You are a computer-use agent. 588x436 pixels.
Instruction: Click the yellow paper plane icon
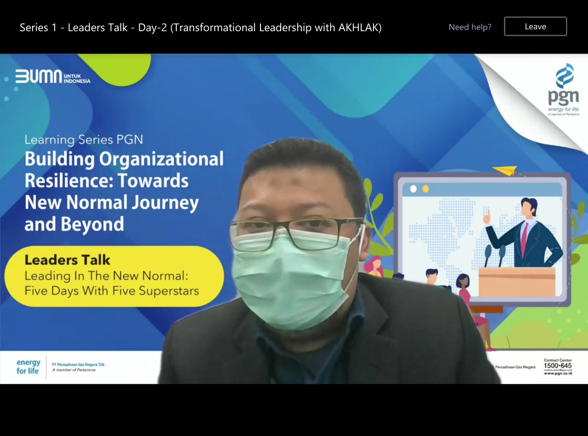(x=504, y=171)
